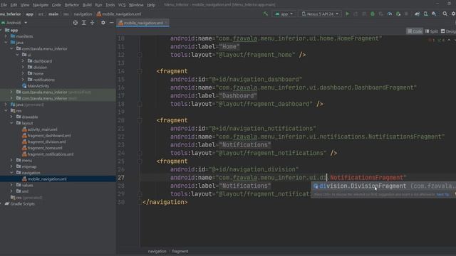
Task: Click the Make Project hammer icon
Action: (x=265, y=14)
